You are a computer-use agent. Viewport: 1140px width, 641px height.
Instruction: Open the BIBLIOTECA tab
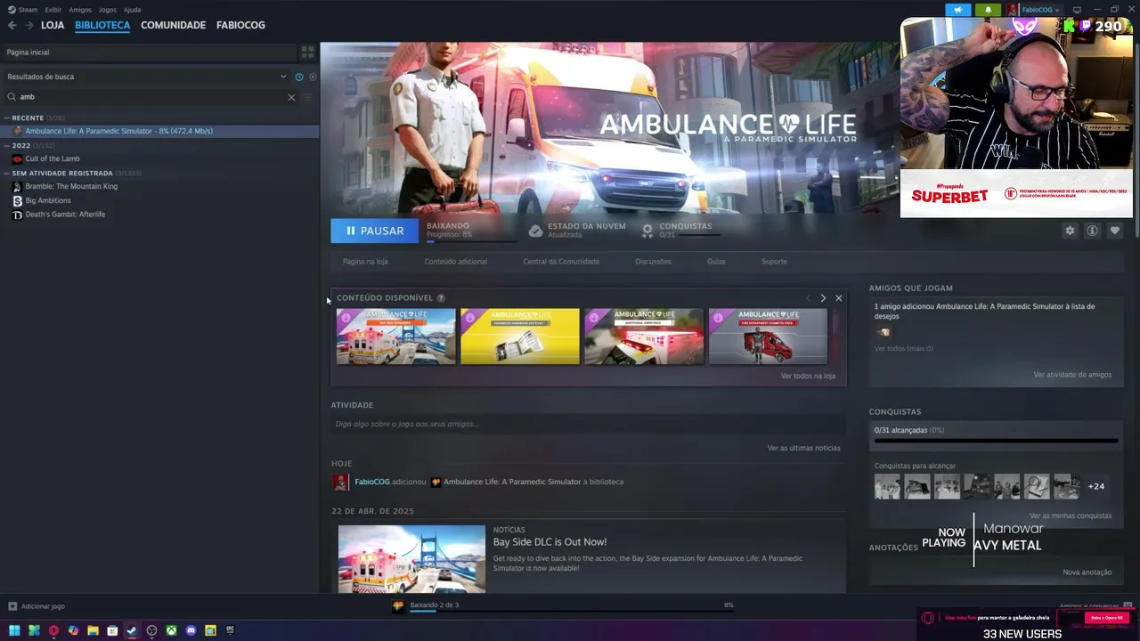pyautogui.click(x=102, y=25)
